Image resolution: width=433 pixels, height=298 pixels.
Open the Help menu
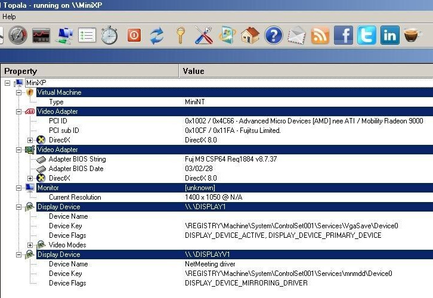pos(9,17)
